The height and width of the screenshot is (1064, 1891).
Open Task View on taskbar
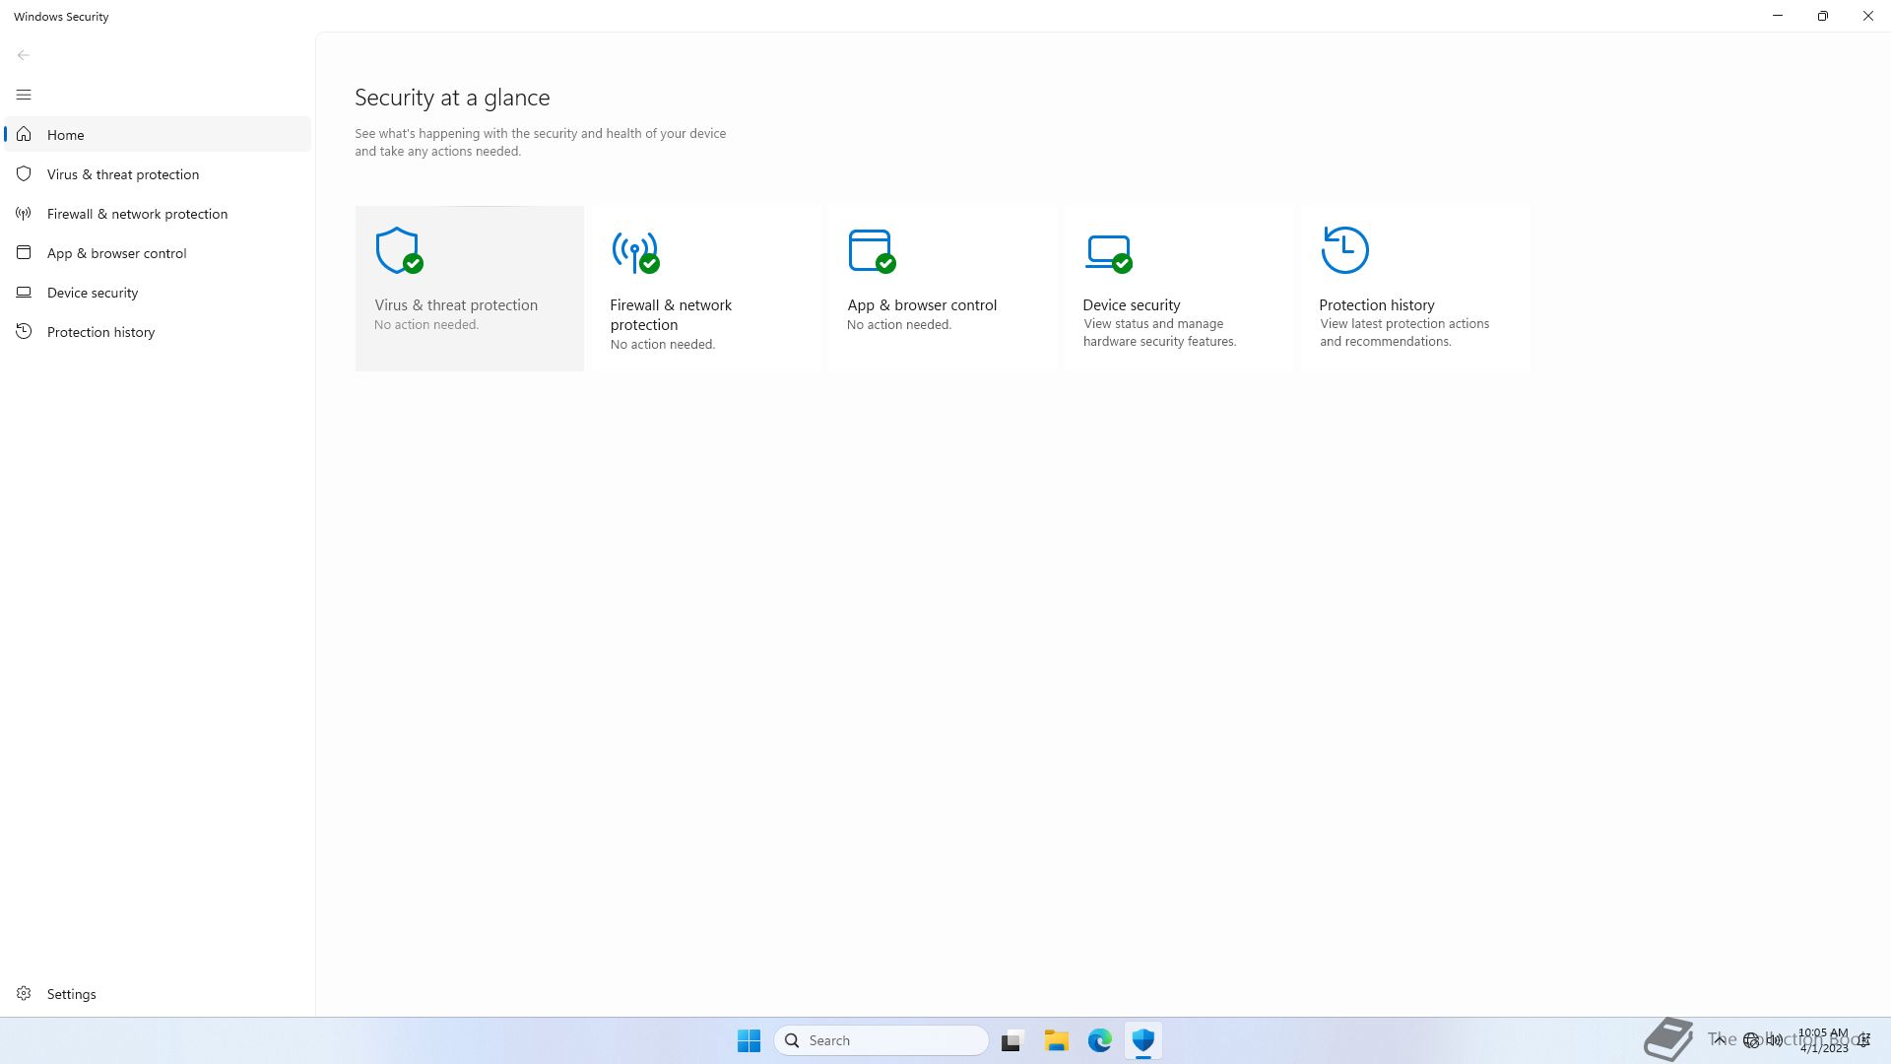click(x=1012, y=1040)
